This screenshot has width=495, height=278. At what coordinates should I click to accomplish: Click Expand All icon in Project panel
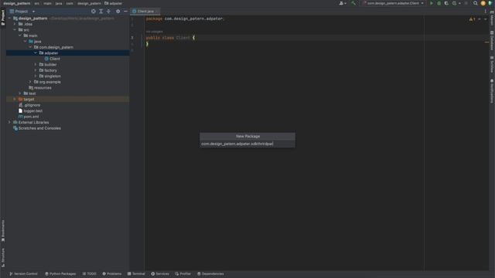pos(101,12)
